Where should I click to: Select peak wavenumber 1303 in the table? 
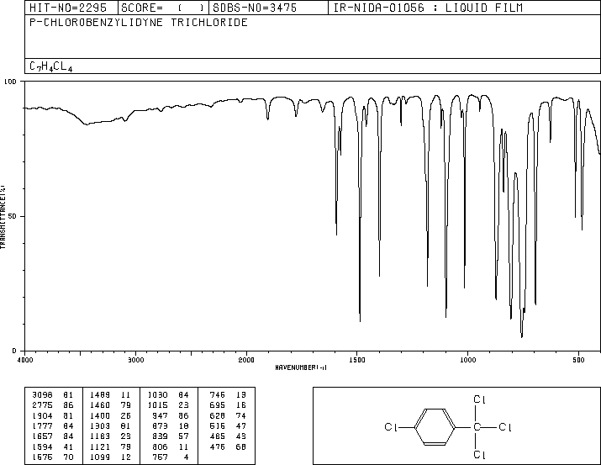click(x=100, y=425)
